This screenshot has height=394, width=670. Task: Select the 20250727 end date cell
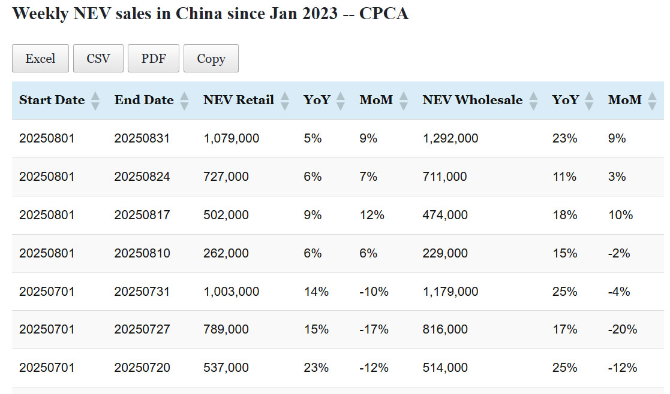click(142, 329)
